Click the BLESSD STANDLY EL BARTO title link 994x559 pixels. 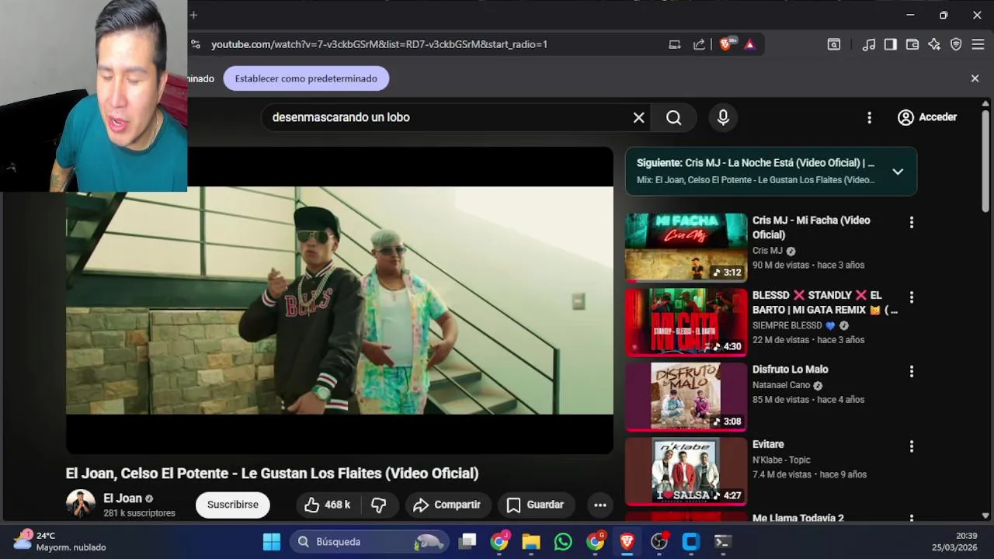[x=825, y=302]
